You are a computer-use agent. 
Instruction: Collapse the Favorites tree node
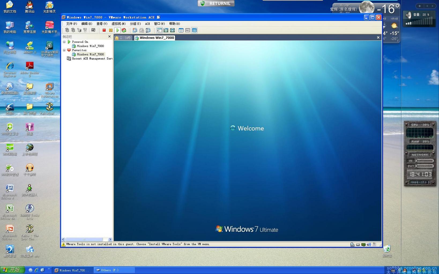[64, 50]
